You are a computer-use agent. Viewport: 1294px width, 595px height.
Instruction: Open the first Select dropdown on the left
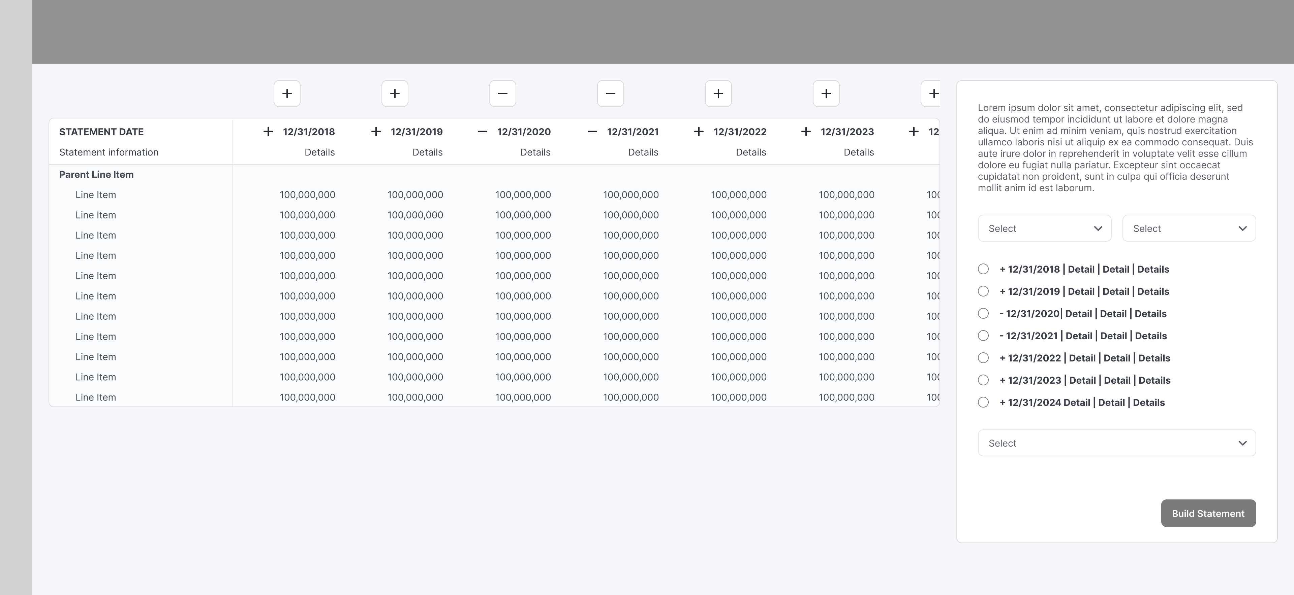(x=1044, y=228)
